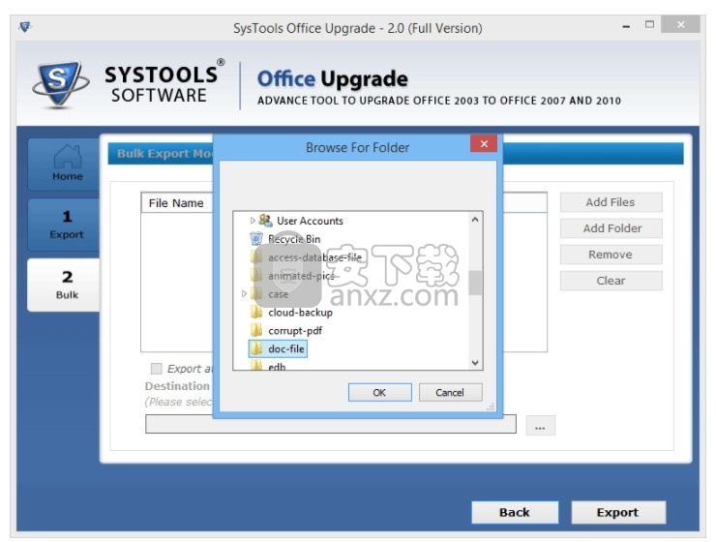Click the scroll down arrow in folder tree
Viewport: 716px width, 542px height.
[x=475, y=363]
